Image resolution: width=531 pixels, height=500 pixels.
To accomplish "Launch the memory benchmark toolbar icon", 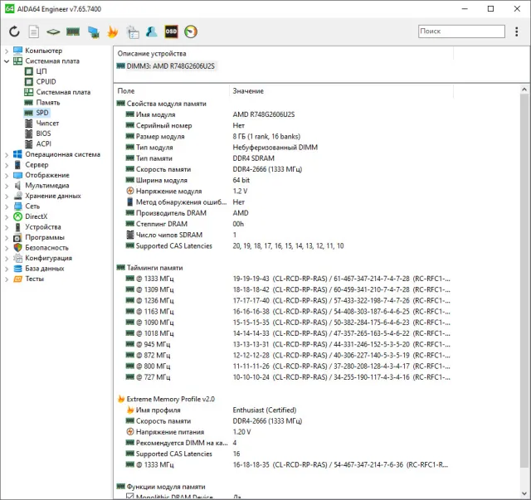I will 73,32.
